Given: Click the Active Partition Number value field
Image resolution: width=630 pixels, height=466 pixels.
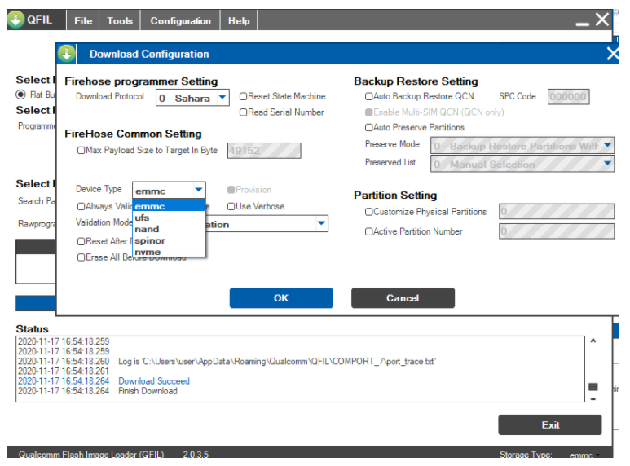Looking at the screenshot, I should pos(557,231).
